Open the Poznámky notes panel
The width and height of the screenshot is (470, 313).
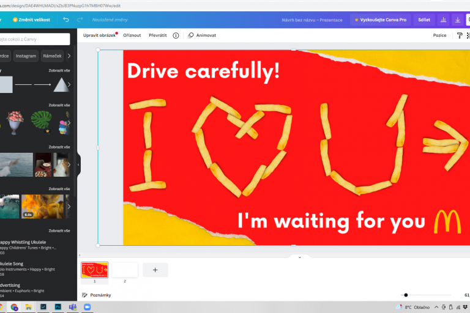pos(97,295)
